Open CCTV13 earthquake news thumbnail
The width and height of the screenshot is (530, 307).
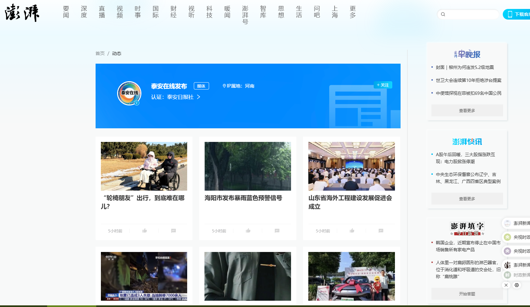point(144,276)
